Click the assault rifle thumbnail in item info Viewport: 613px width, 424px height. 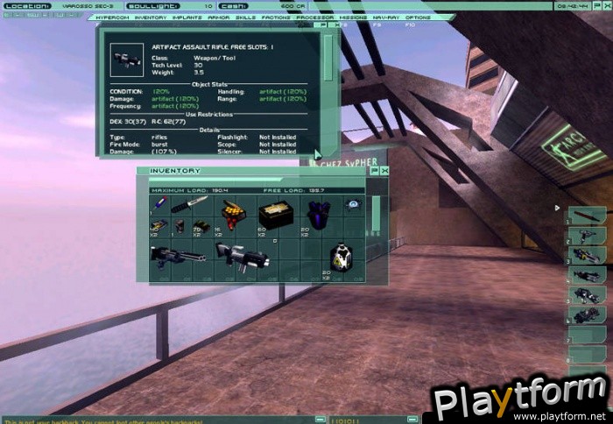click(127, 60)
